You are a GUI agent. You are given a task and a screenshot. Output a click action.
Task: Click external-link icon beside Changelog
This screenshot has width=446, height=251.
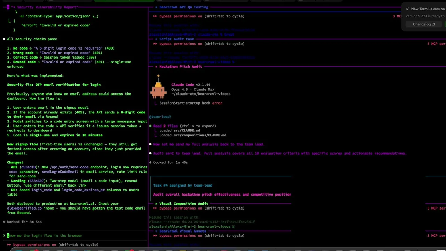[433, 24]
